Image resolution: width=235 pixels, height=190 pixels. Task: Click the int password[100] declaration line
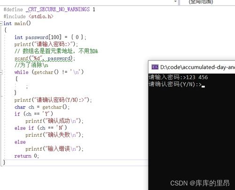[x=50, y=37]
